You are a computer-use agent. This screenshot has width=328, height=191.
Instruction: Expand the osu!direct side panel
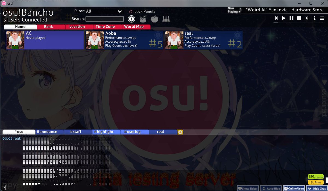point(324,98)
